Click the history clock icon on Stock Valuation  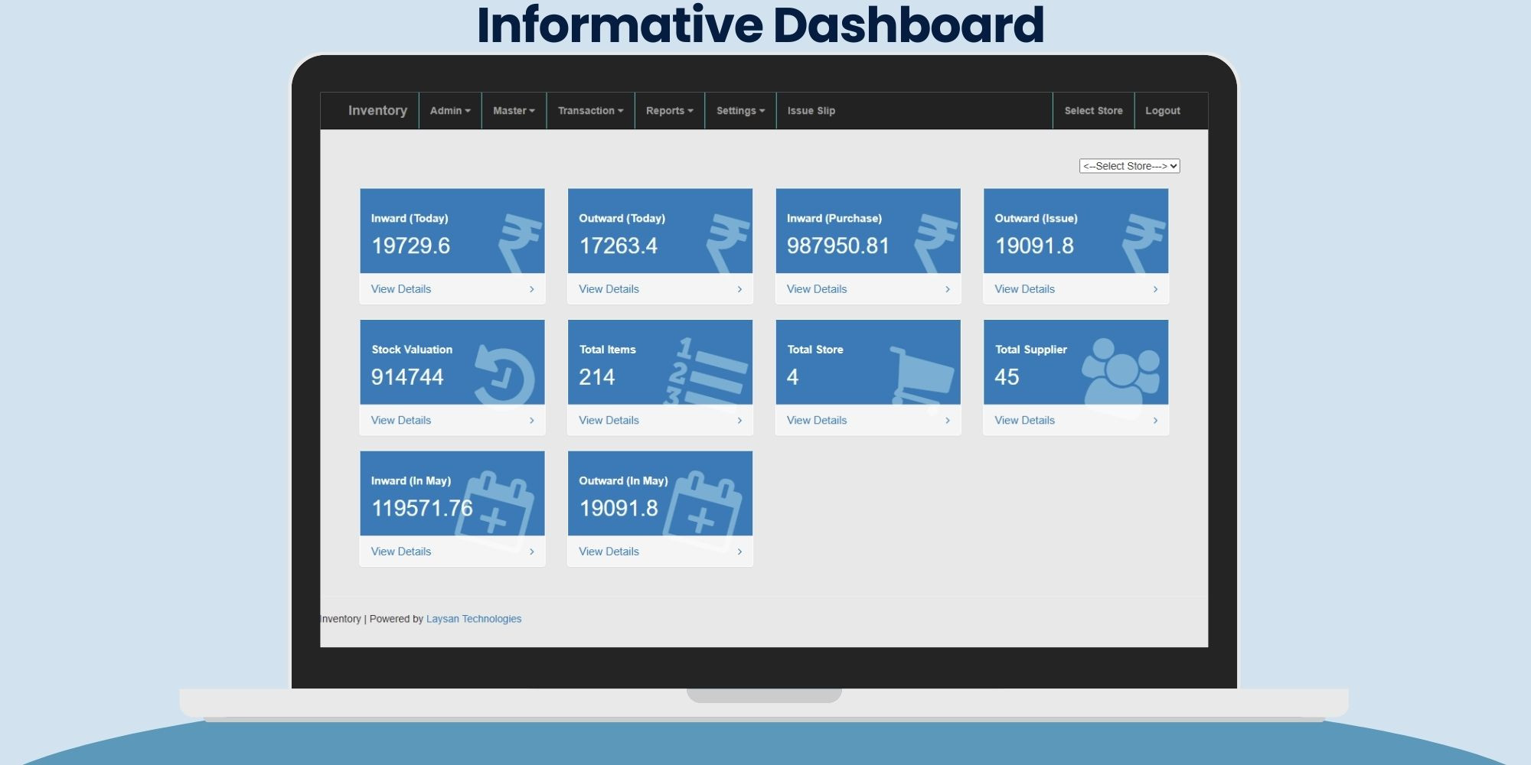[504, 375]
